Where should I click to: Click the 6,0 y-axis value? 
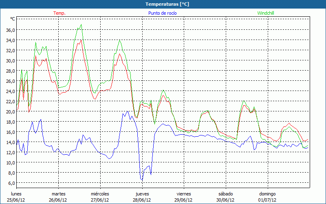[11, 183]
